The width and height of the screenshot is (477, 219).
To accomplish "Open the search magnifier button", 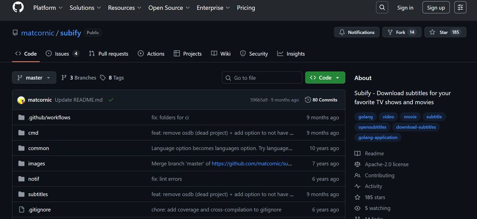I will 382,7.
